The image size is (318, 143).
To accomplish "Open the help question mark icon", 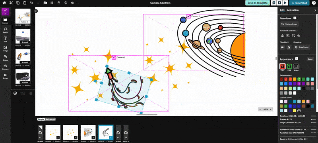I will [314, 3].
